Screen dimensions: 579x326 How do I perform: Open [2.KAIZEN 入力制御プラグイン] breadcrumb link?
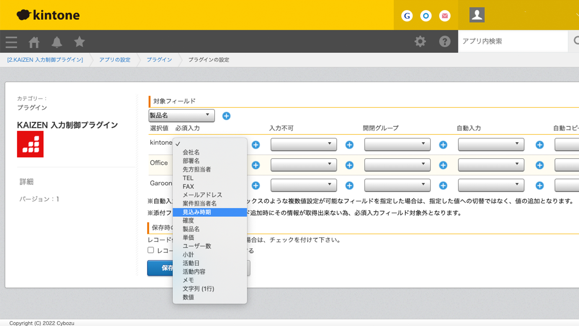pos(45,59)
